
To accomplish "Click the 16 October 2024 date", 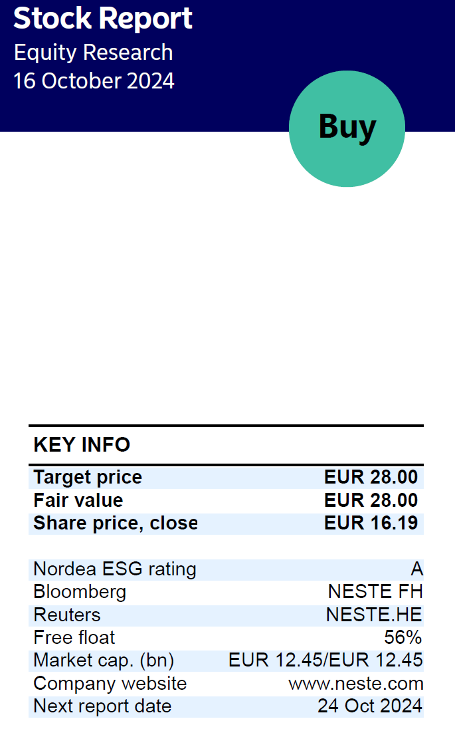I will pyautogui.click(x=94, y=81).
